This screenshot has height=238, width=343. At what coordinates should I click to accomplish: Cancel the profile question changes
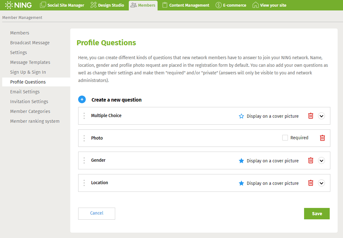pos(97,213)
